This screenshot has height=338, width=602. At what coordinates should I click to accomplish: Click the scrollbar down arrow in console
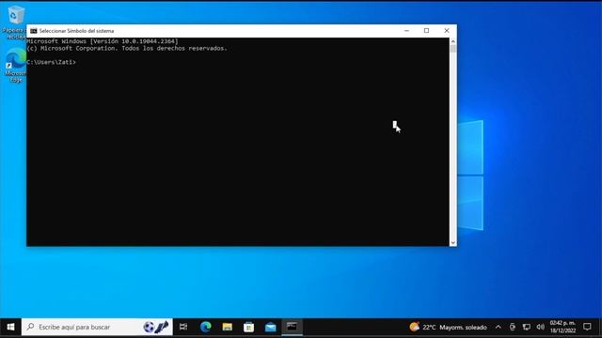pos(453,242)
